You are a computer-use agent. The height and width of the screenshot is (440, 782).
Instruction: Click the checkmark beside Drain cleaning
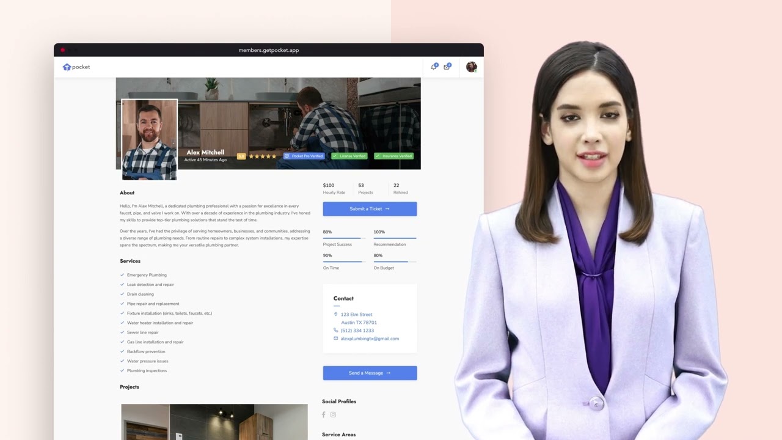pyautogui.click(x=122, y=294)
